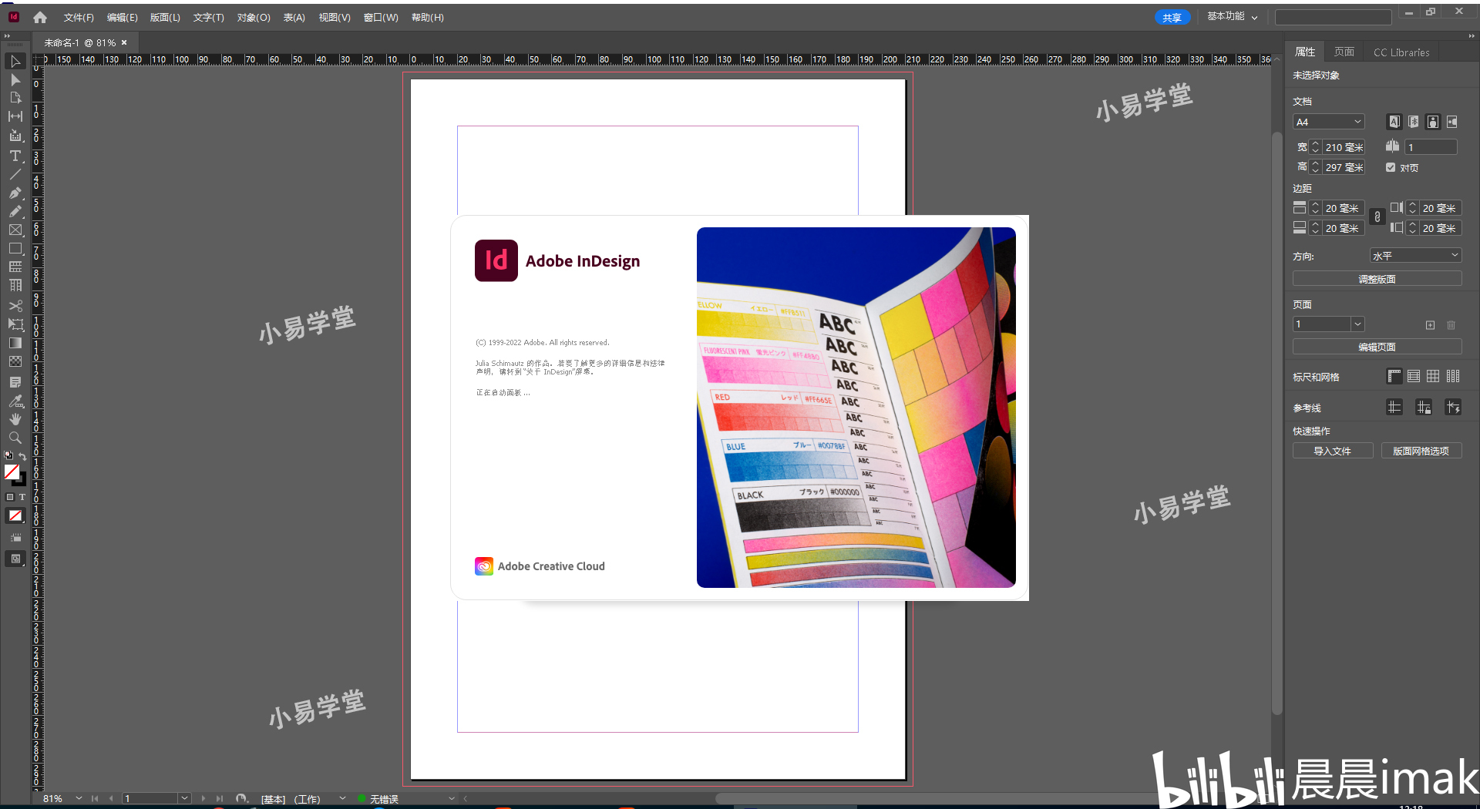The width and height of the screenshot is (1480, 809).
Task: Select the Gap tool
Action: [x=15, y=116]
